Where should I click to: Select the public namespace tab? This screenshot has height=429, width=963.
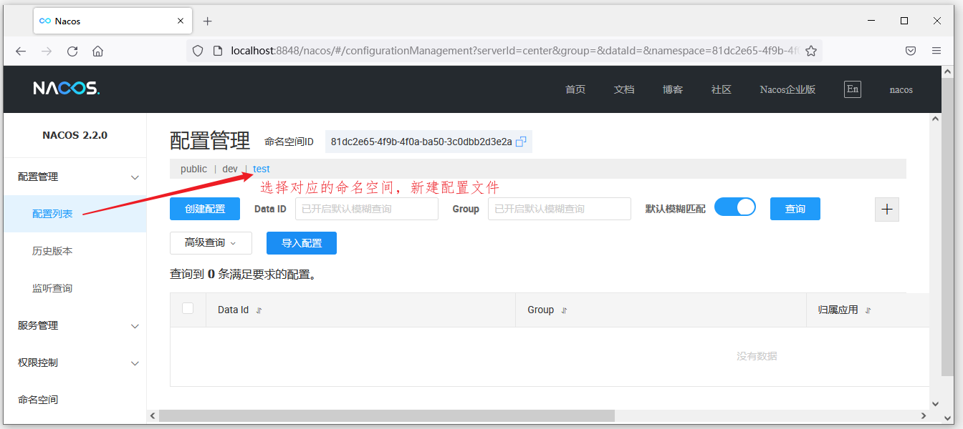click(193, 169)
